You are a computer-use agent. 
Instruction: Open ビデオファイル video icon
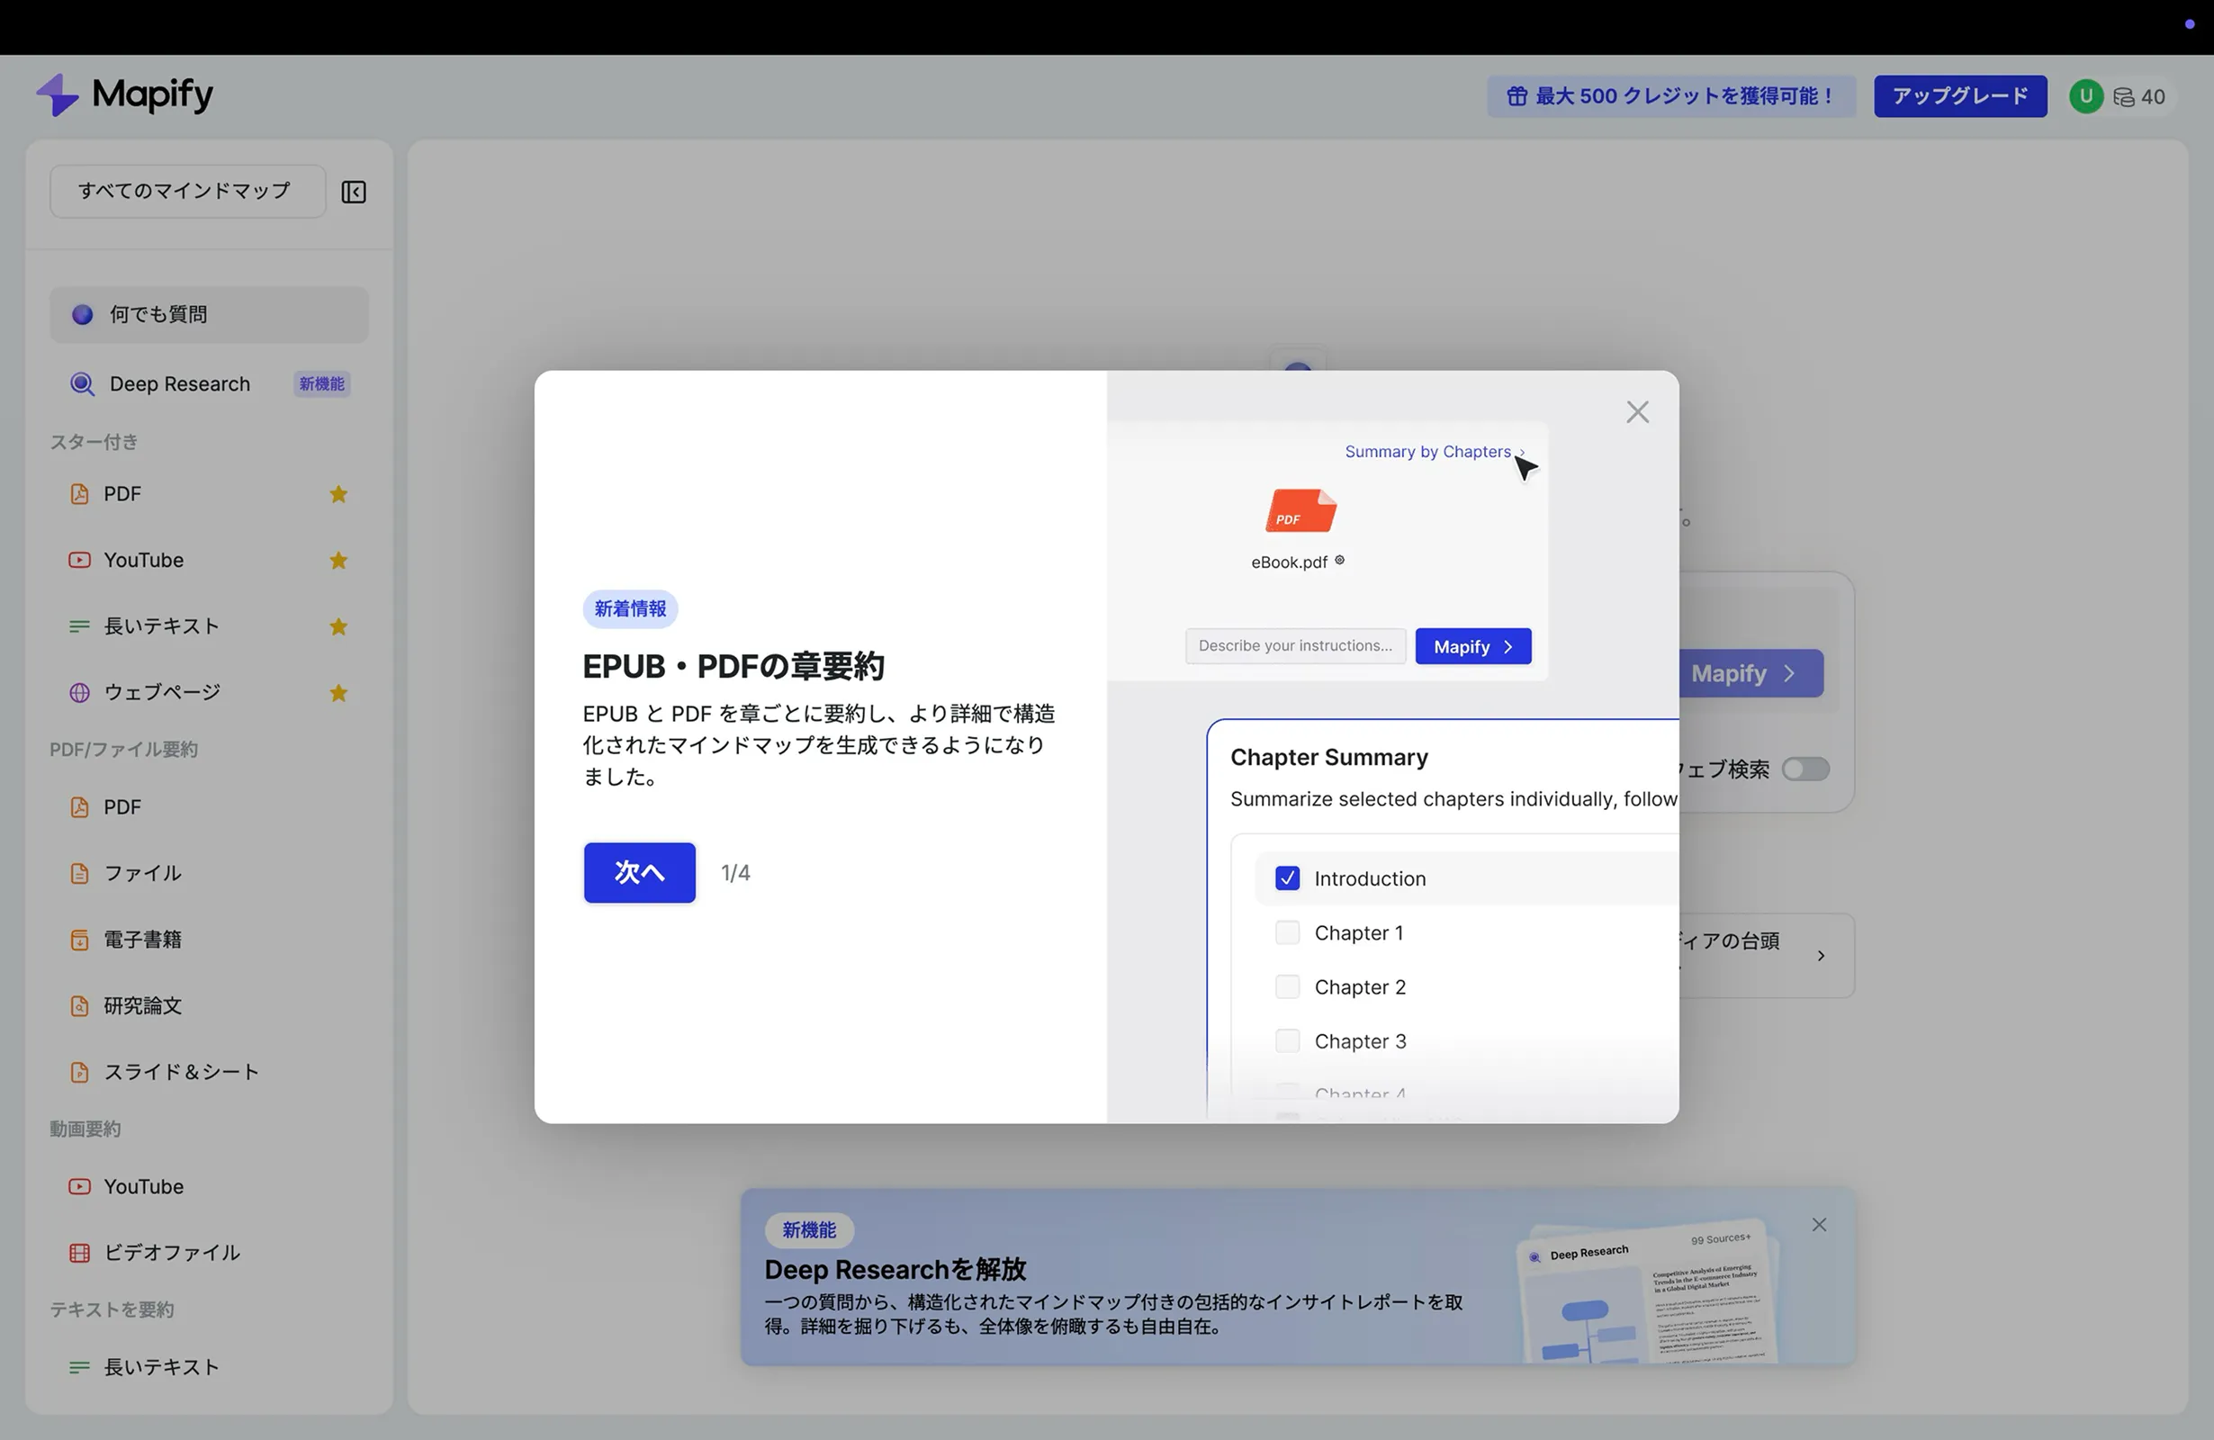point(80,1252)
